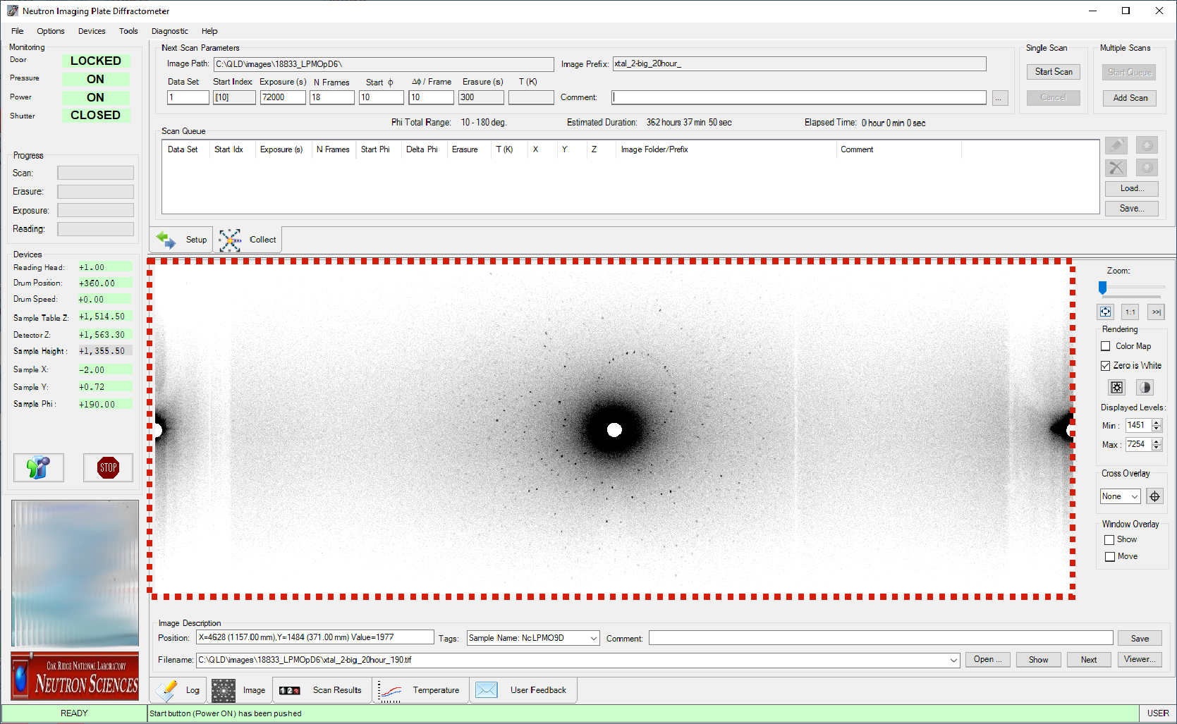
Task: Expand the Filename path dropdown
Action: [x=953, y=660]
